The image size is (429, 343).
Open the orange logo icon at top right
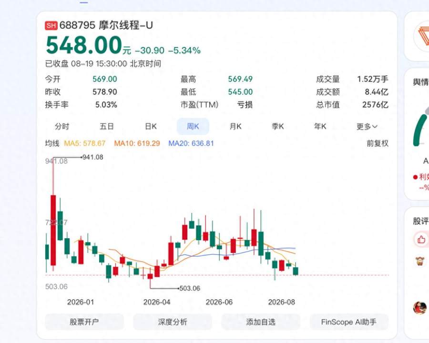[x=423, y=36]
